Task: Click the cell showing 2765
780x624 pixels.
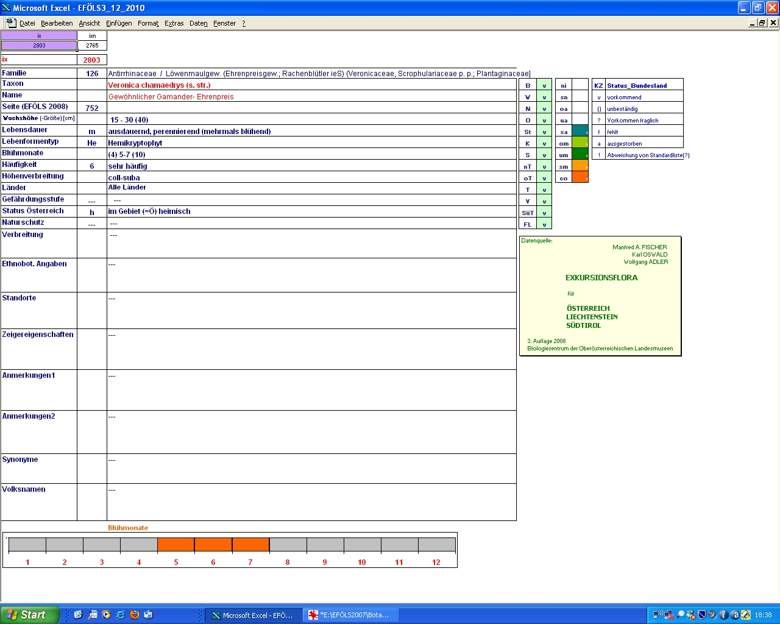Action: pyautogui.click(x=92, y=45)
